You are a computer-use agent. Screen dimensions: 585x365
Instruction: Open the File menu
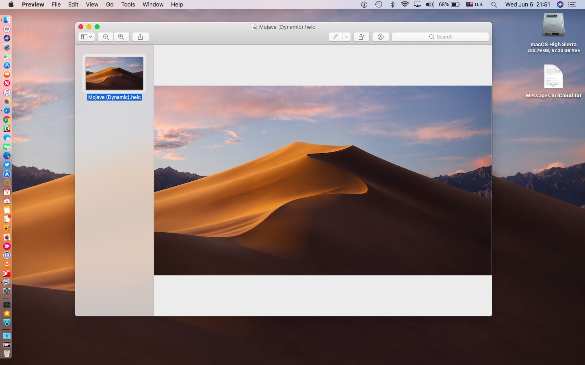point(56,4)
